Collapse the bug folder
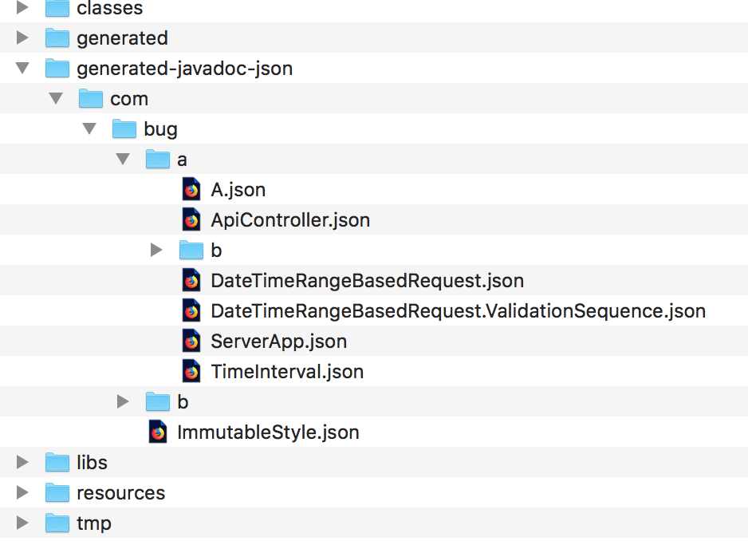 click(x=89, y=129)
